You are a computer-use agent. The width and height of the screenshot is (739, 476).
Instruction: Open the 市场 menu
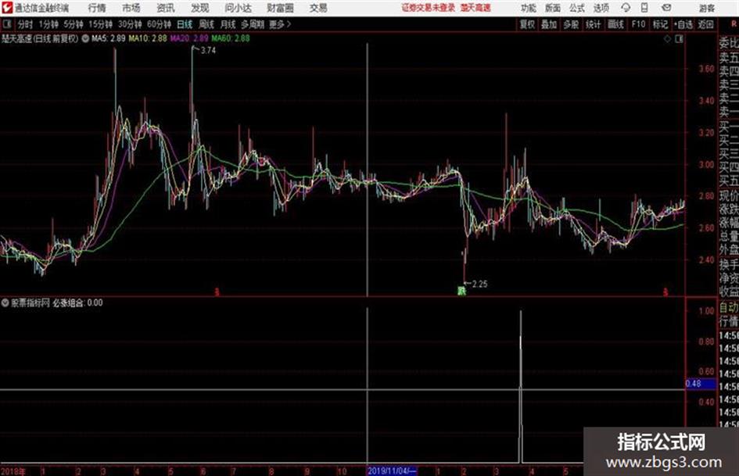pyautogui.click(x=131, y=8)
